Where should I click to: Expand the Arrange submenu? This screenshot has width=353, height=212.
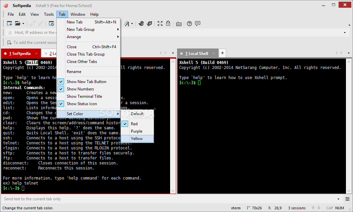point(89,37)
